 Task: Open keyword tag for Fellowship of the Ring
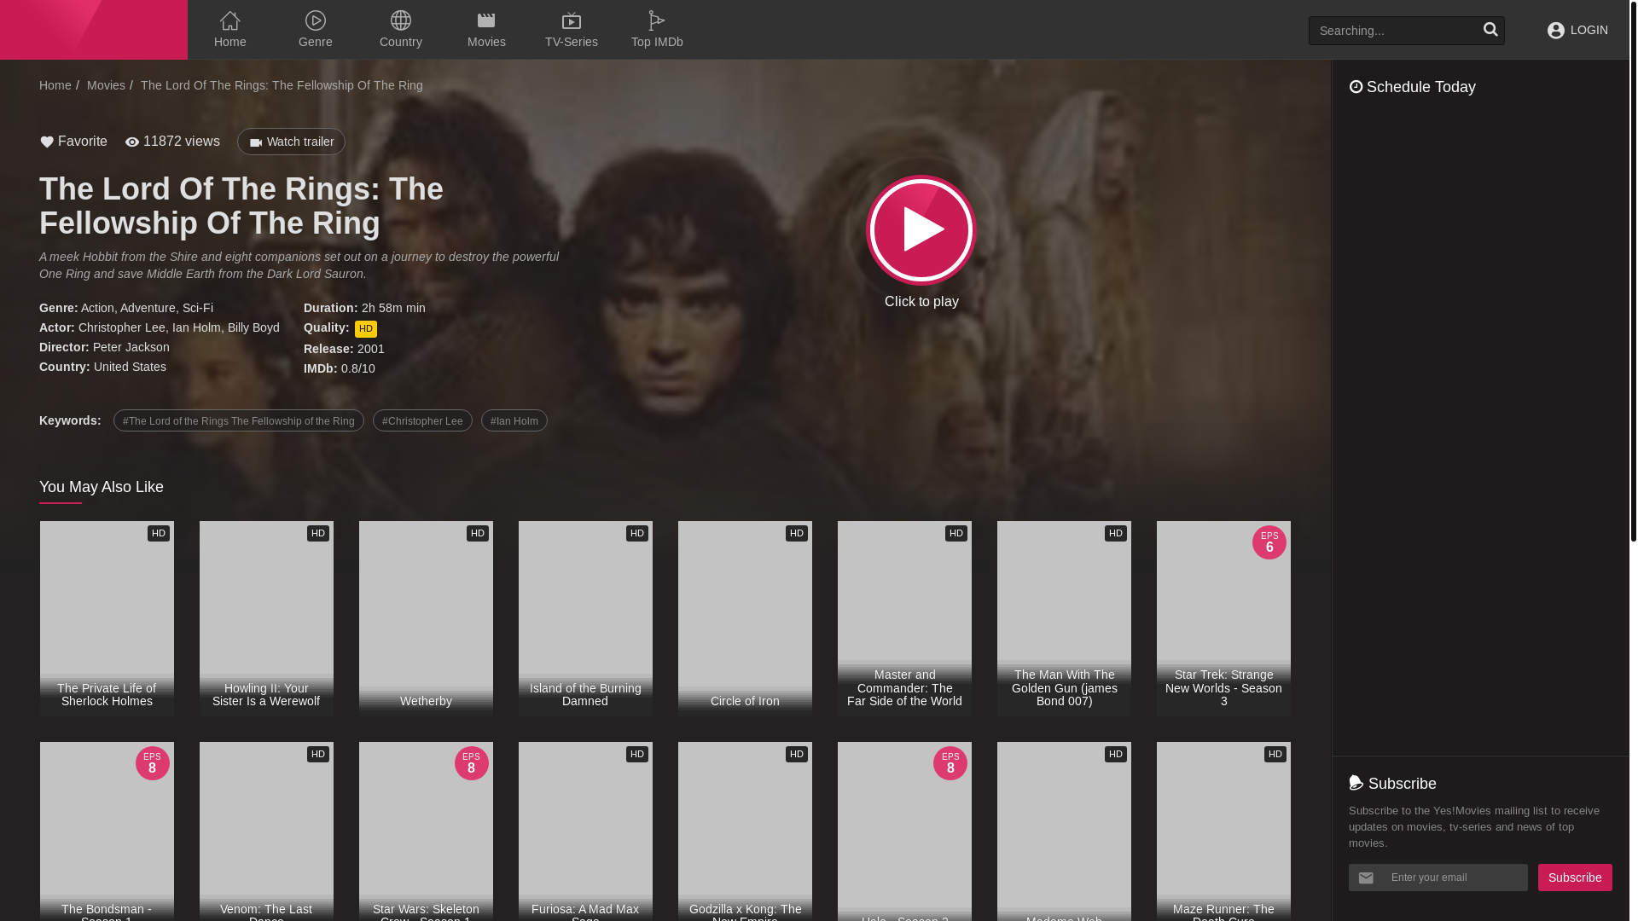(239, 420)
